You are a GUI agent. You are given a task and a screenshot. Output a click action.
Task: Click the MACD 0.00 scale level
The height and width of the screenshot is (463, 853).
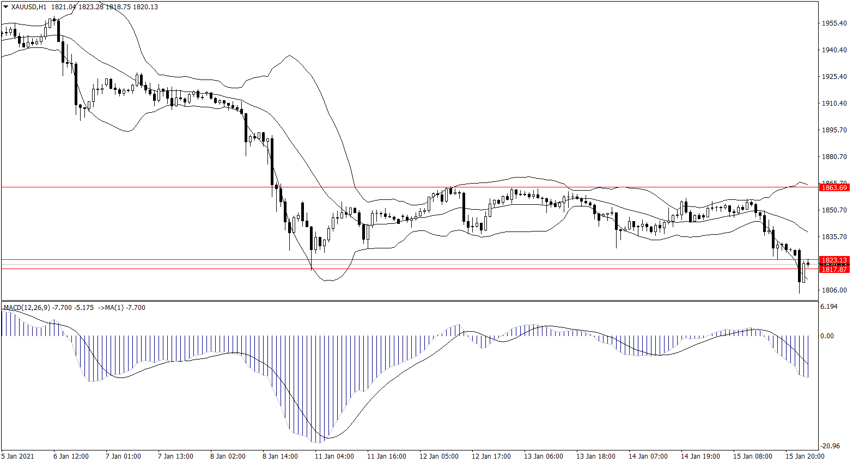pyautogui.click(x=827, y=336)
